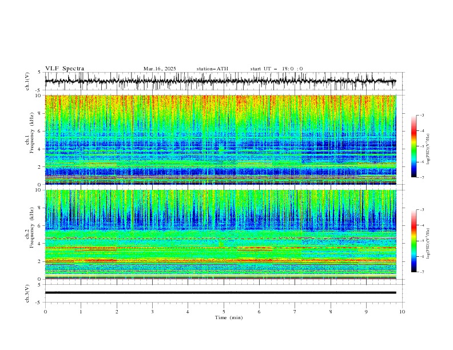This screenshot has width=453, height=350.
Task: Click time axis end label "10"
Action: coord(402,312)
